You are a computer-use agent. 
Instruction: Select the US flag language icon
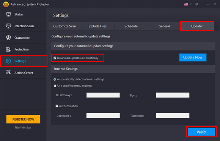[x=186, y=4]
